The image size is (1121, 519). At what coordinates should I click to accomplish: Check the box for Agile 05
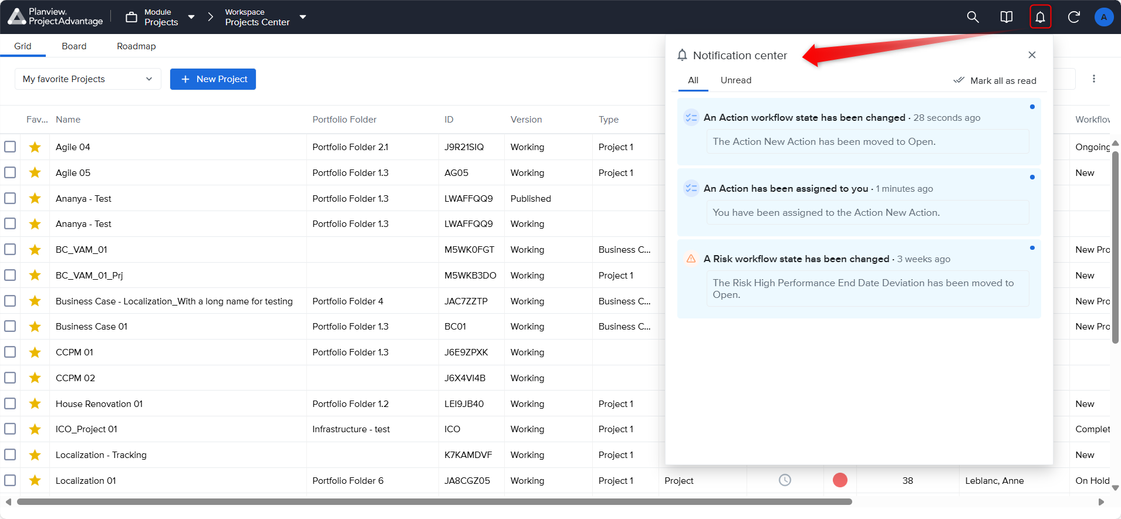10,172
